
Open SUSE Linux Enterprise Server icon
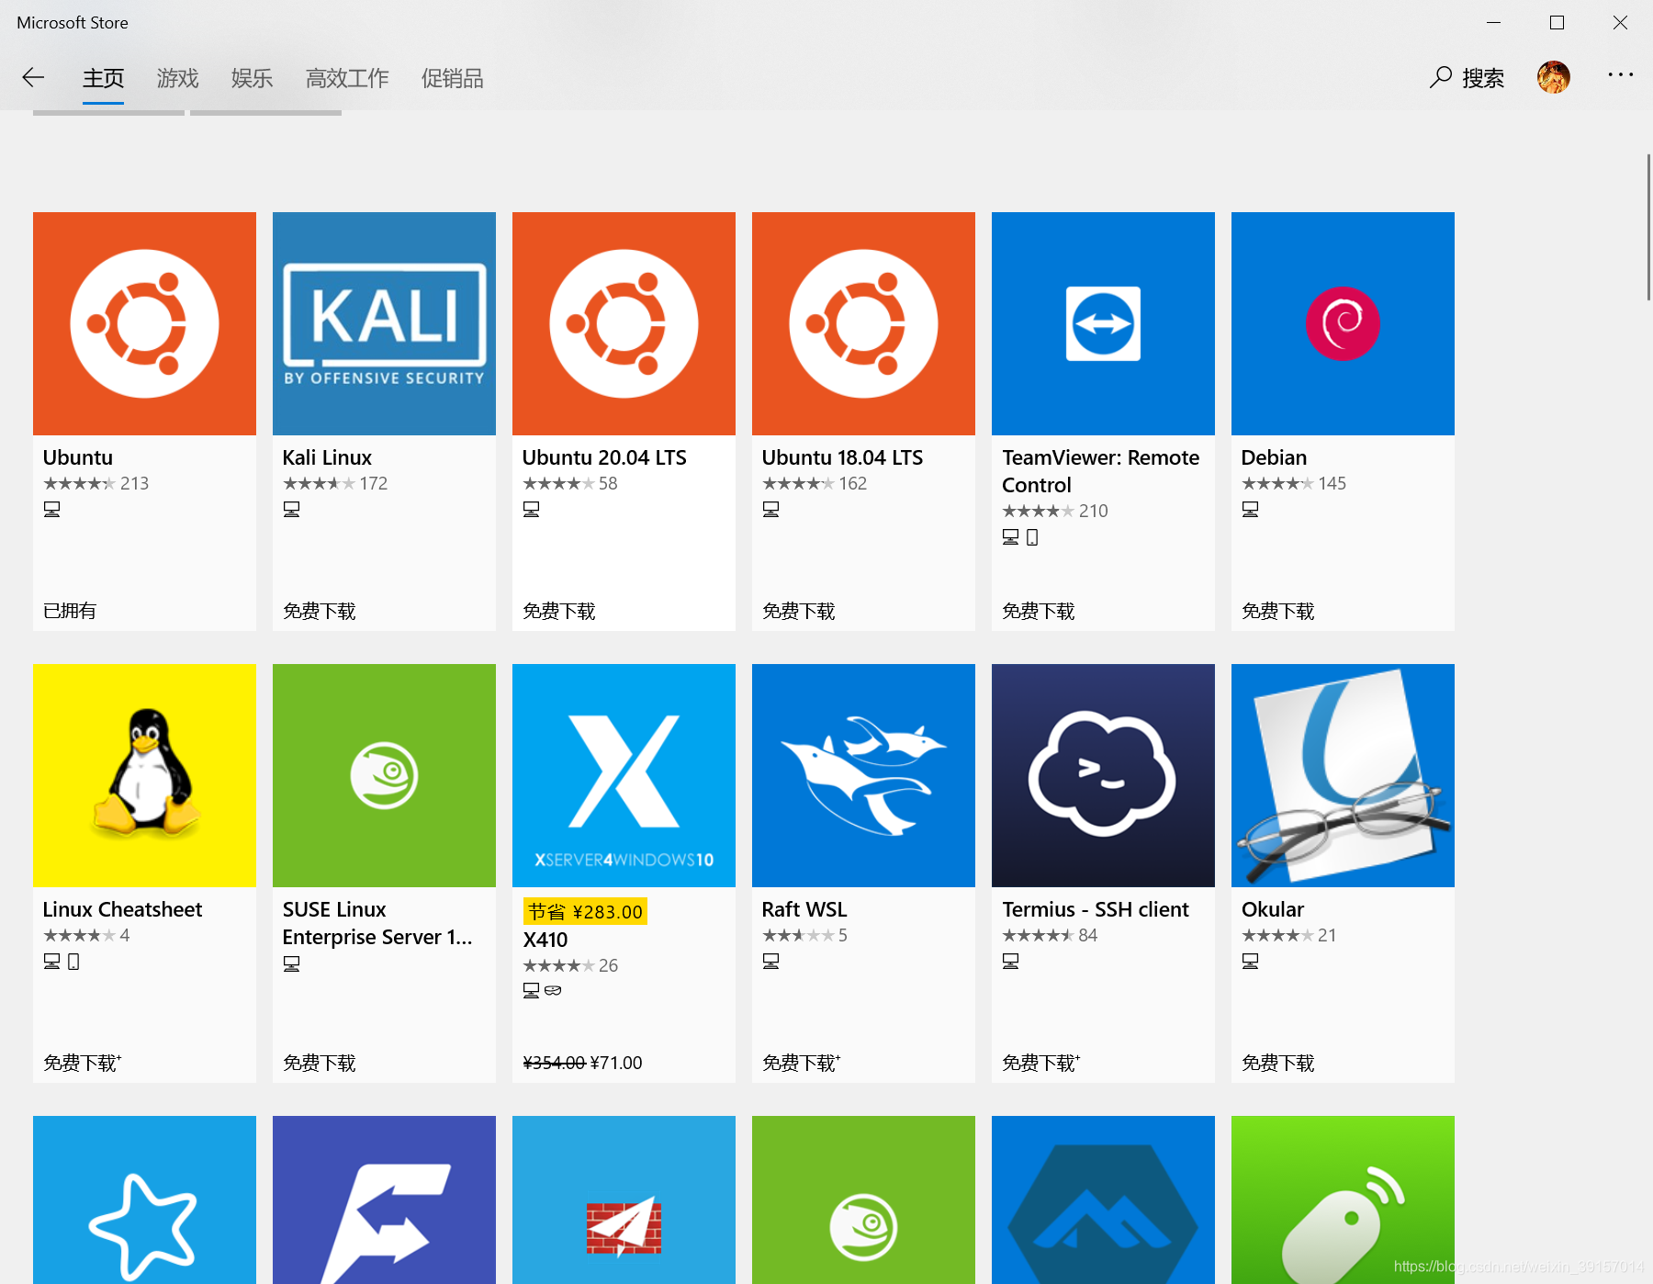[x=384, y=775]
